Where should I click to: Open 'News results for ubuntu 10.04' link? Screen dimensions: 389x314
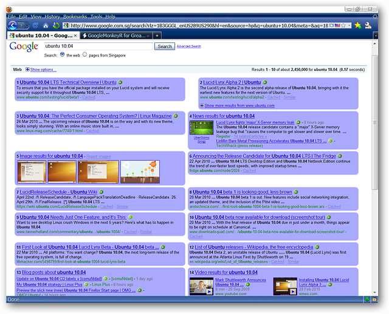coord(224,116)
